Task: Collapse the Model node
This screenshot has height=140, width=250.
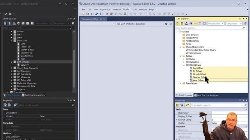Action: [177, 32]
